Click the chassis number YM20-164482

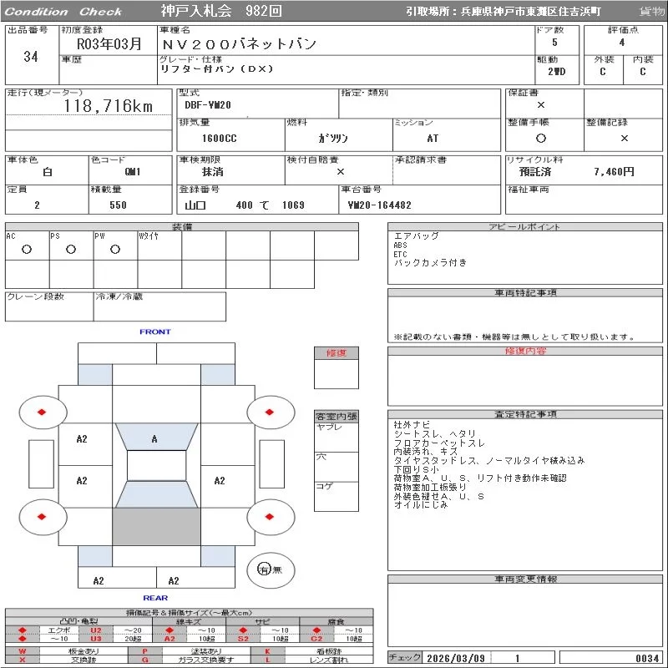pyautogui.click(x=379, y=205)
